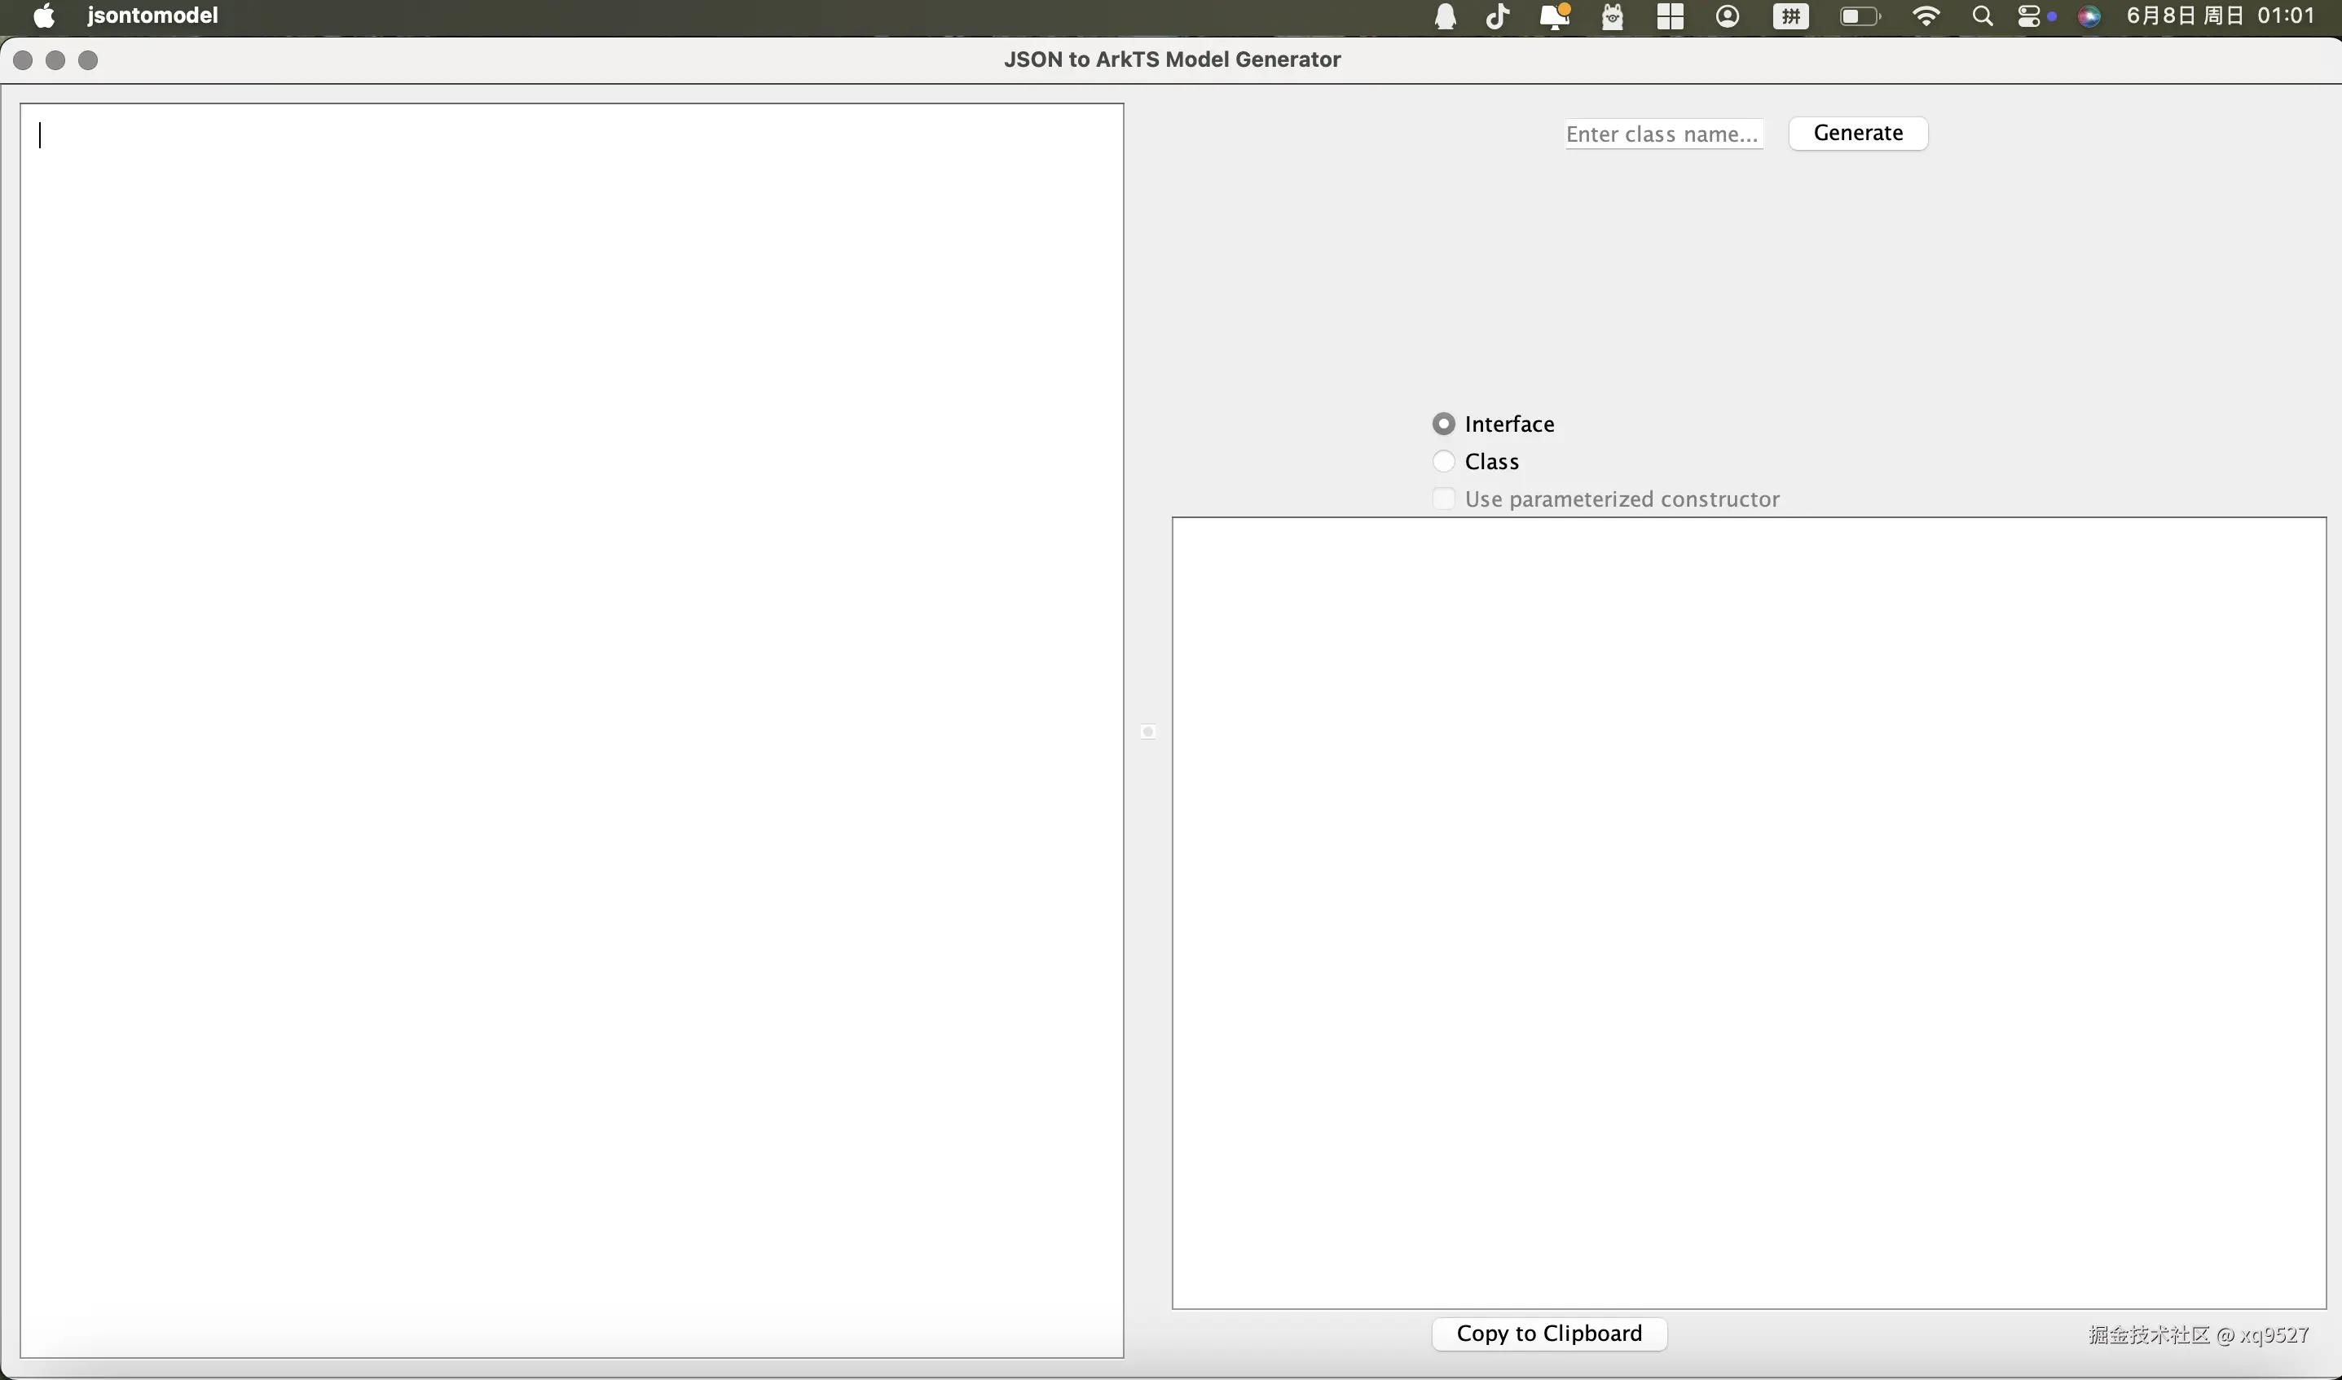Viewport: 2342px width, 1380px height.
Task: Focus the Enter class name field
Action: (x=1663, y=134)
